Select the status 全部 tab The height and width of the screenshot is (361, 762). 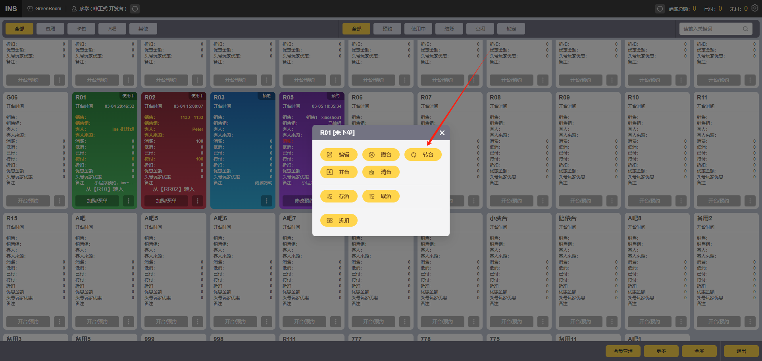(x=356, y=29)
